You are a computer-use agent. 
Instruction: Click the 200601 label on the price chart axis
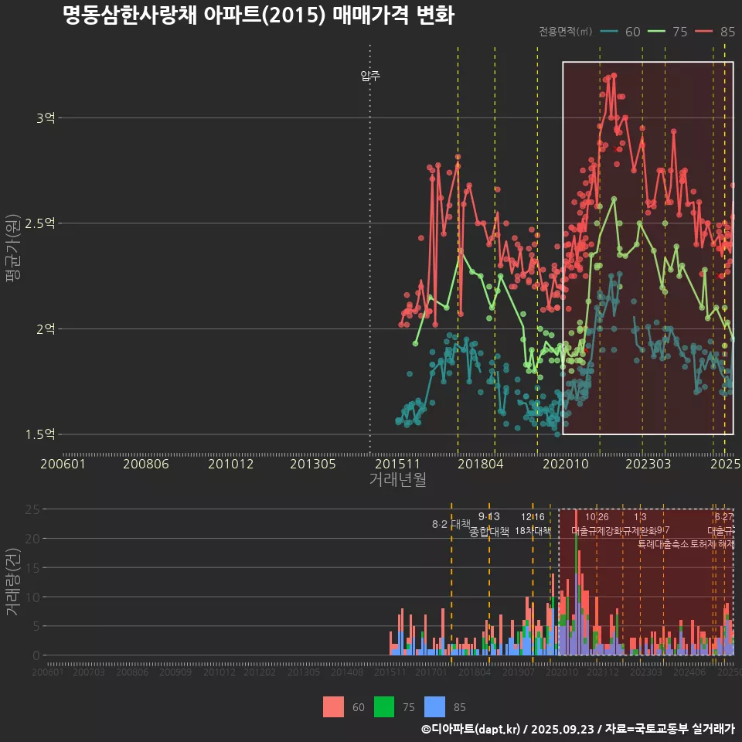click(63, 464)
